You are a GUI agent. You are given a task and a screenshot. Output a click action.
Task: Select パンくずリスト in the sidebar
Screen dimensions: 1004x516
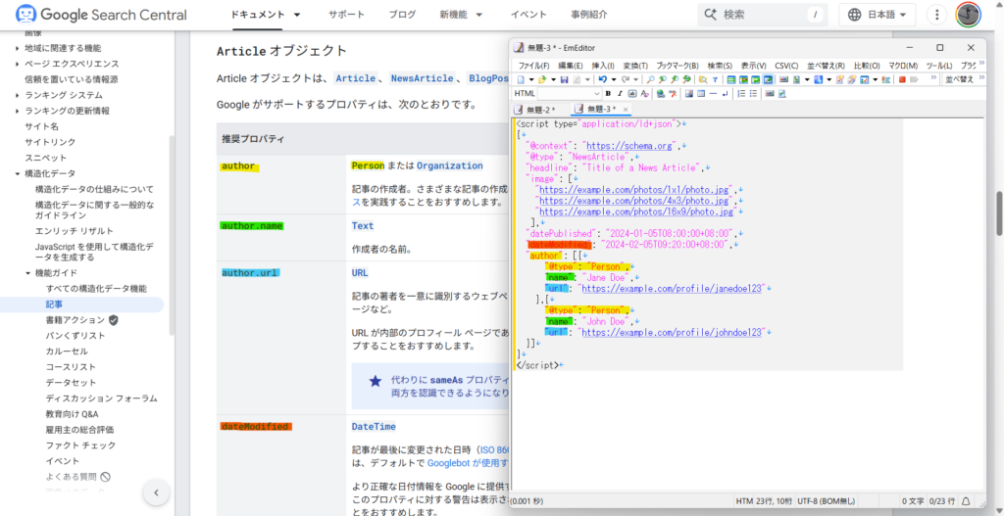pos(75,336)
